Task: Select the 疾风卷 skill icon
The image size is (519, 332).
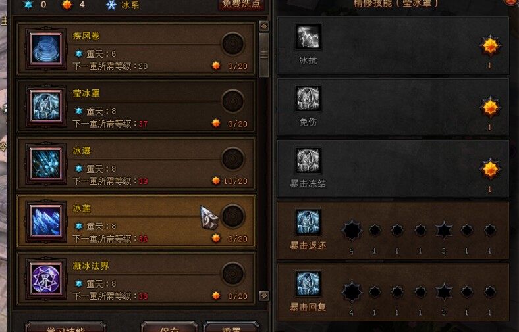Action: pos(45,49)
